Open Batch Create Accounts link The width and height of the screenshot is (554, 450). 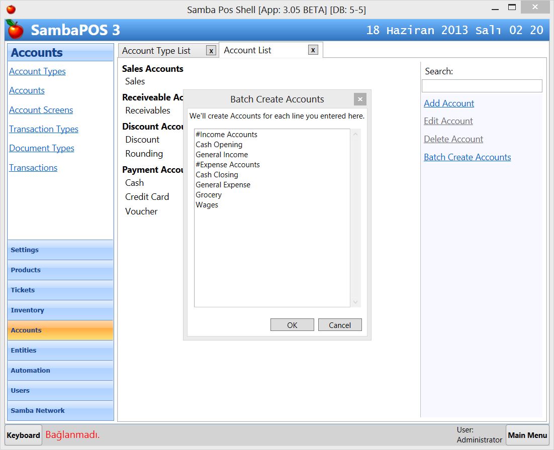point(467,157)
